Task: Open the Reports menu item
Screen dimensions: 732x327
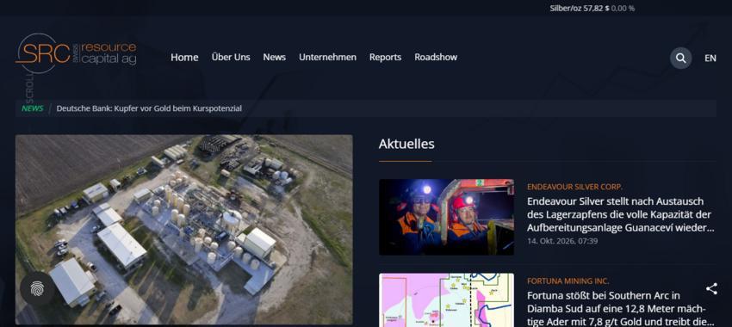Action: pyautogui.click(x=385, y=58)
